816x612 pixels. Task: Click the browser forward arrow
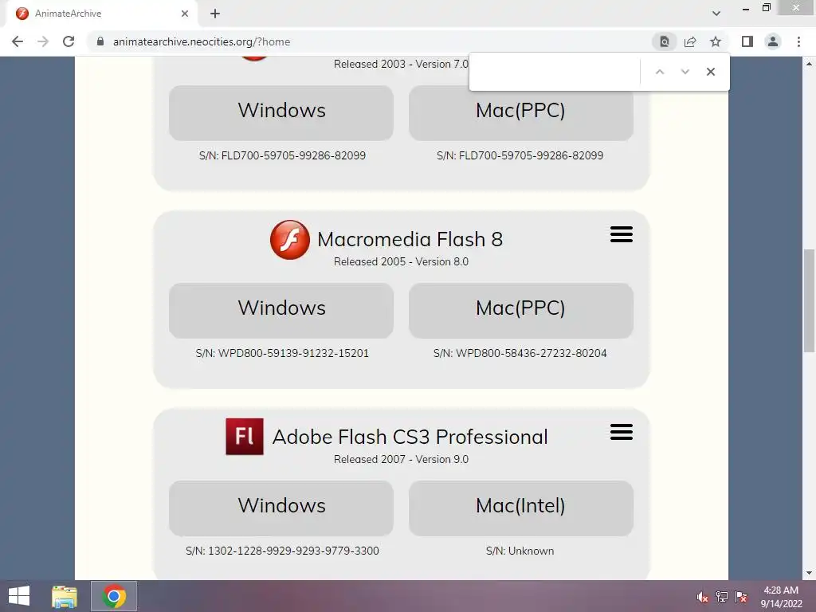click(x=43, y=41)
